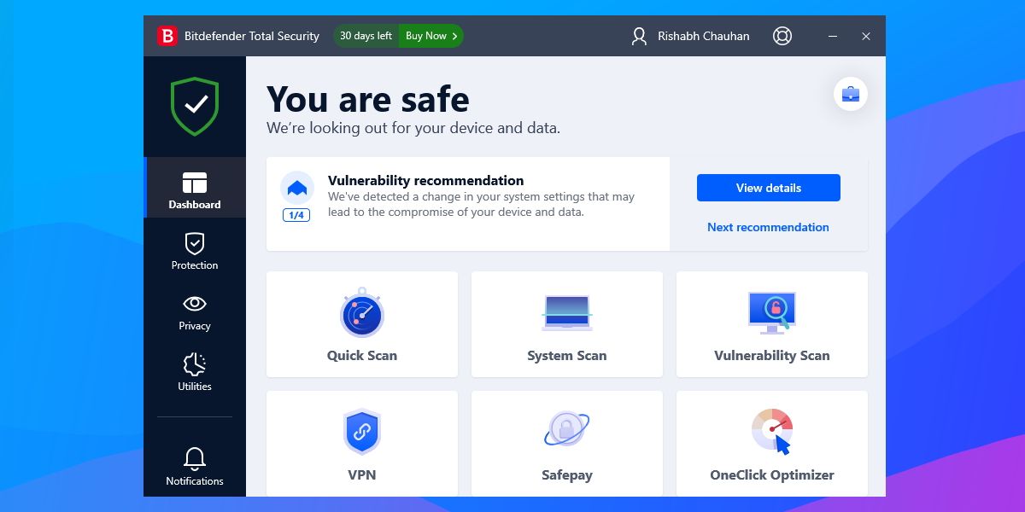
Task: Launch the Vulnerability Scan
Action: [771, 324]
